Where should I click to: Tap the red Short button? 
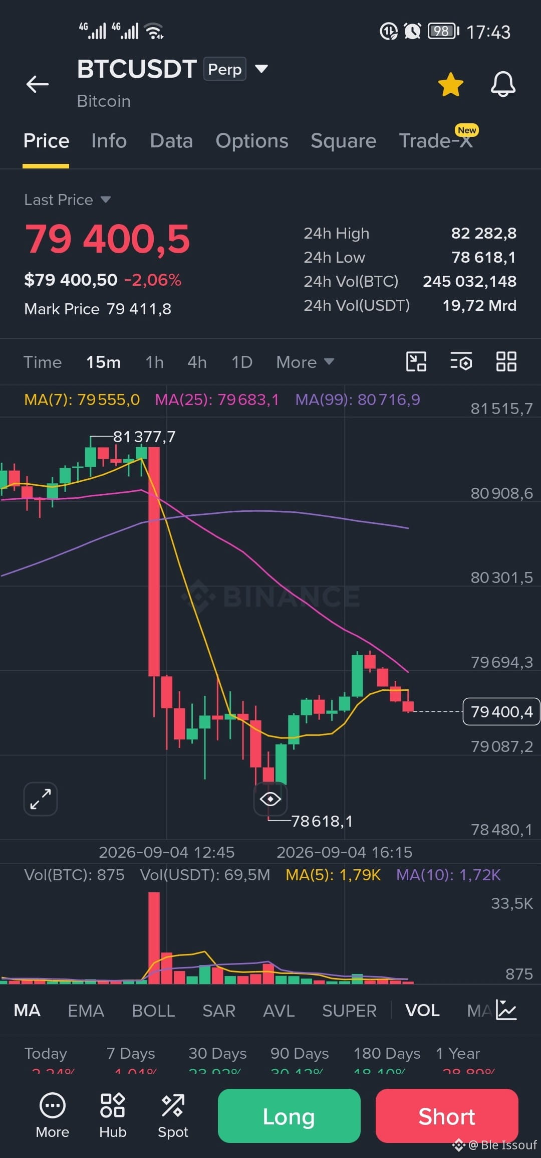pyautogui.click(x=447, y=1116)
